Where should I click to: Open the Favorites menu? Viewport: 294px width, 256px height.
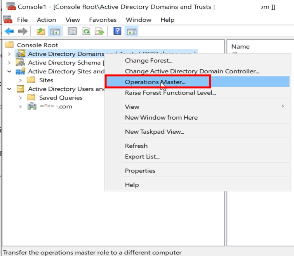pyautogui.click(x=103, y=20)
